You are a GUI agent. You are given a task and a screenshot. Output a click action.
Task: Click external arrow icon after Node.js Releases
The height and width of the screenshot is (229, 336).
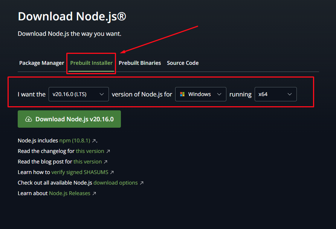coord(94,194)
